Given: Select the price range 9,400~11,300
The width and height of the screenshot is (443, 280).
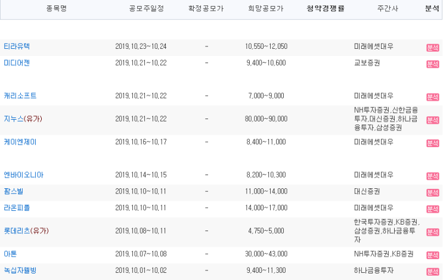Looking at the screenshot, I should click(266, 270).
